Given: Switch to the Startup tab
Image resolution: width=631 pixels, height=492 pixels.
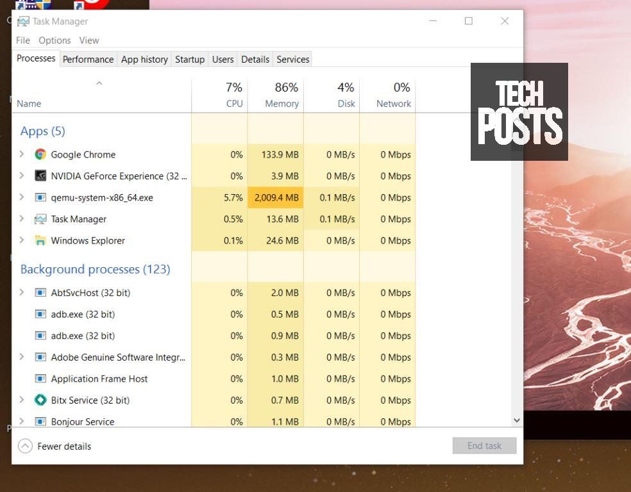Looking at the screenshot, I should 190,60.
